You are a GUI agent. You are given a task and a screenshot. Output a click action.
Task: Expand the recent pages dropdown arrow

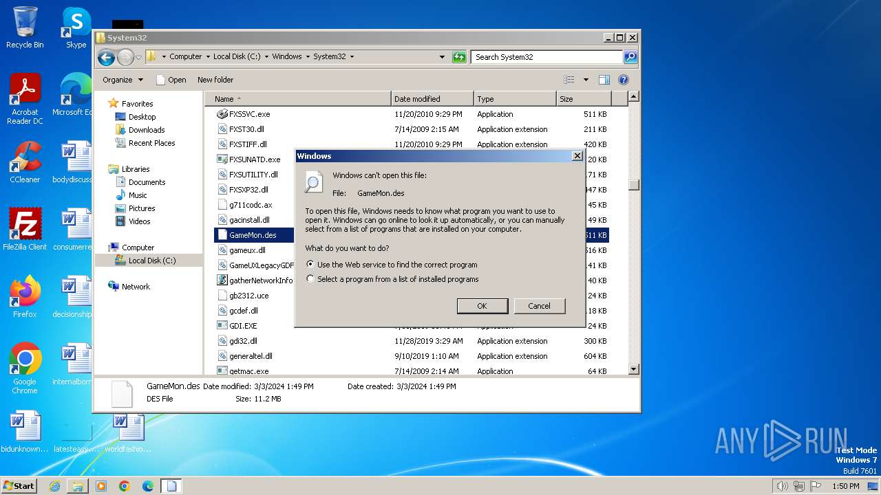pyautogui.click(x=138, y=57)
